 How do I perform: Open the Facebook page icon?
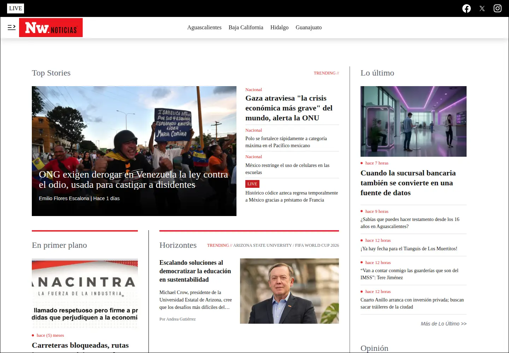click(x=467, y=8)
